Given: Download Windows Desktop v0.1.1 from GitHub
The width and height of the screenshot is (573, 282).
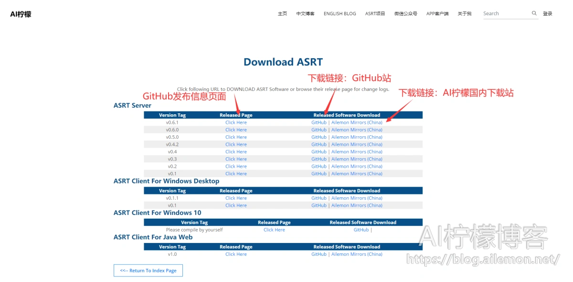Looking at the screenshot, I should point(319,198).
